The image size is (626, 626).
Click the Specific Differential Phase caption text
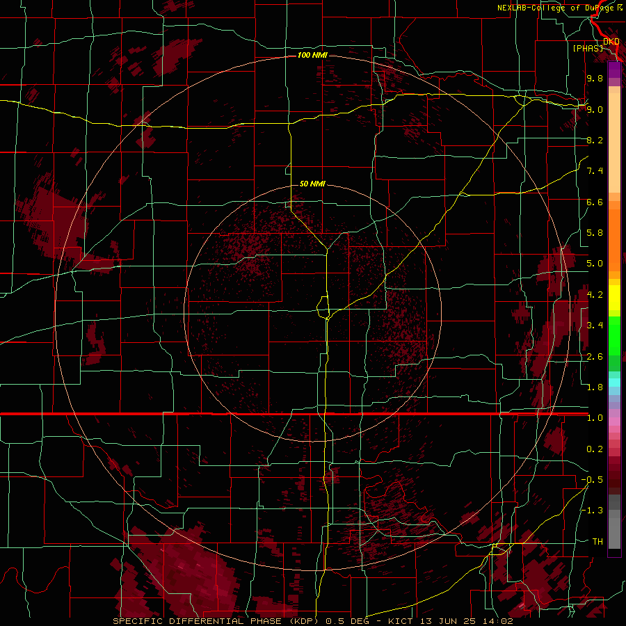pyautogui.click(x=216, y=621)
